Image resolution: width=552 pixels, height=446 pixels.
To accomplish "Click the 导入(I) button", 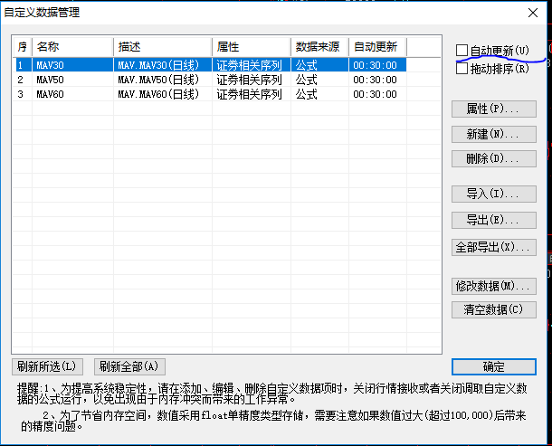I will click(x=494, y=194).
